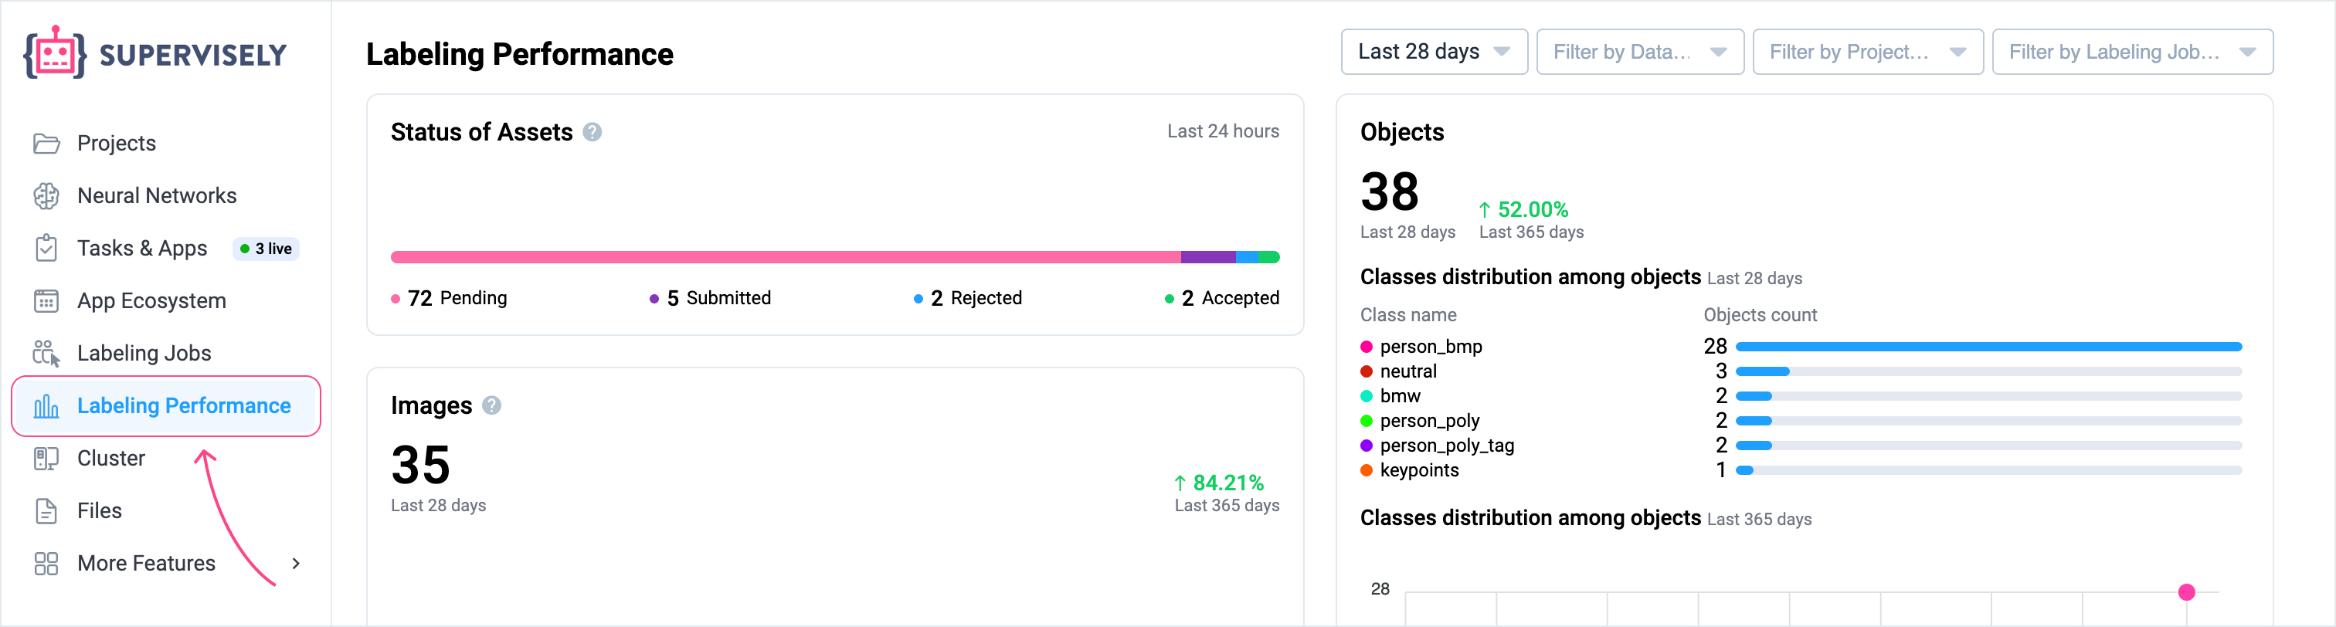The width and height of the screenshot is (2336, 627).
Task: Open the More Features menu item
Action: point(146,564)
